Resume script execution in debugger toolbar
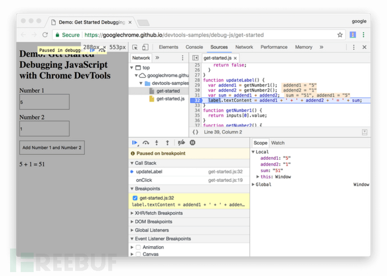 [135, 143]
